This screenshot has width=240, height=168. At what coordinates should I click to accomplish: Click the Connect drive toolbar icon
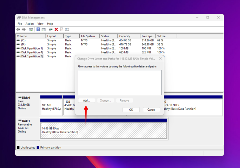click(x=51, y=29)
